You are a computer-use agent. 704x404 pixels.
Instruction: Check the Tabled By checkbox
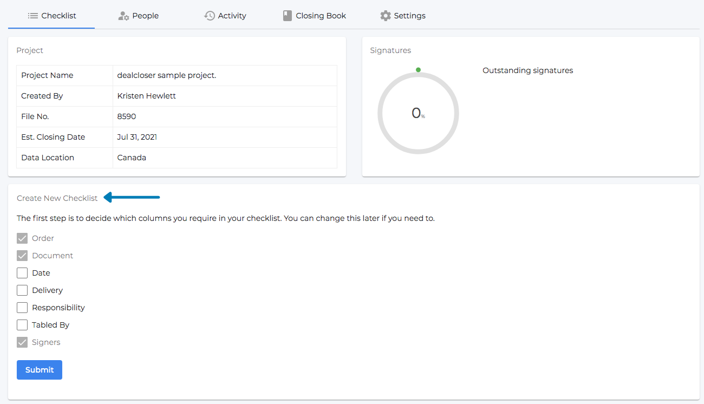pyautogui.click(x=22, y=325)
